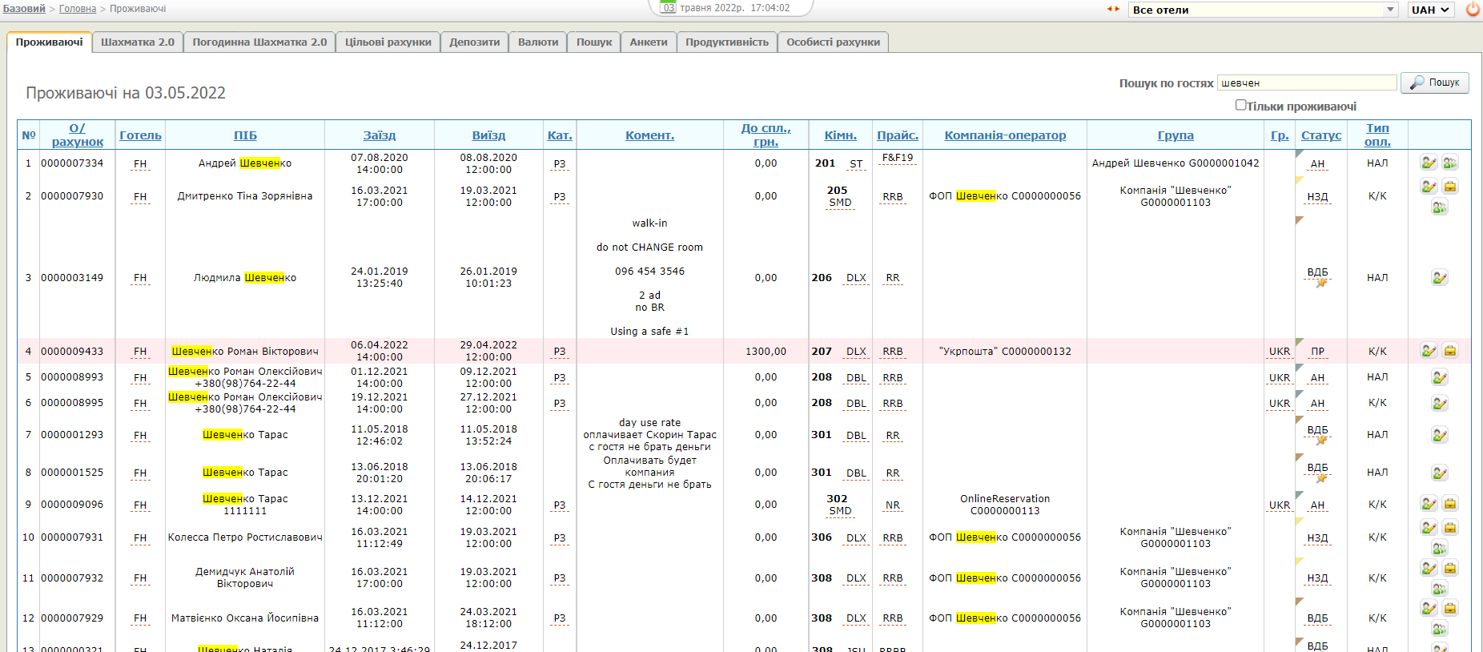
Task: Click the edit guest icon for Людмила Шевченко
Action: click(x=1439, y=278)
